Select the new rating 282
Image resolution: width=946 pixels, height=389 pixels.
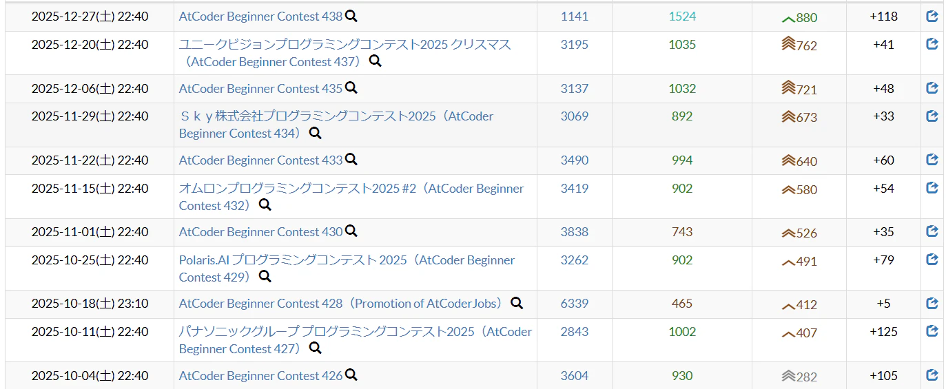click(x=807, y=376)
